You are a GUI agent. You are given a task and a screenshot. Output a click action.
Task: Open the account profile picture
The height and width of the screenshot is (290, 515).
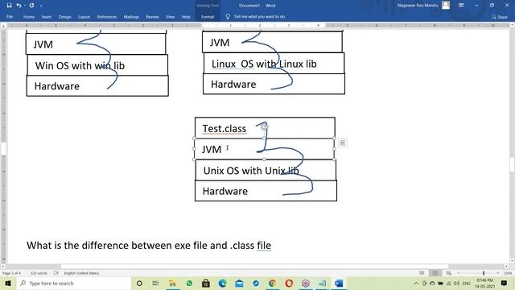446,6
